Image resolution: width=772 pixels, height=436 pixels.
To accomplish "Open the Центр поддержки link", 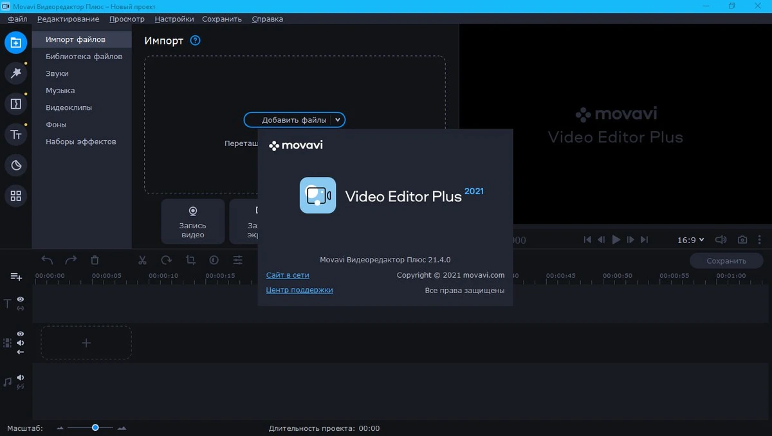I will click(299, 290).
